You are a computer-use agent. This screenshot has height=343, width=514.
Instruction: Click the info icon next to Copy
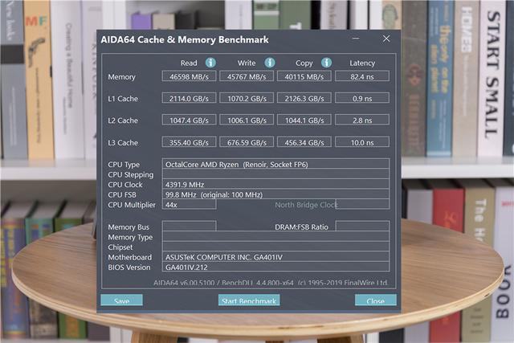coord(326,63)
